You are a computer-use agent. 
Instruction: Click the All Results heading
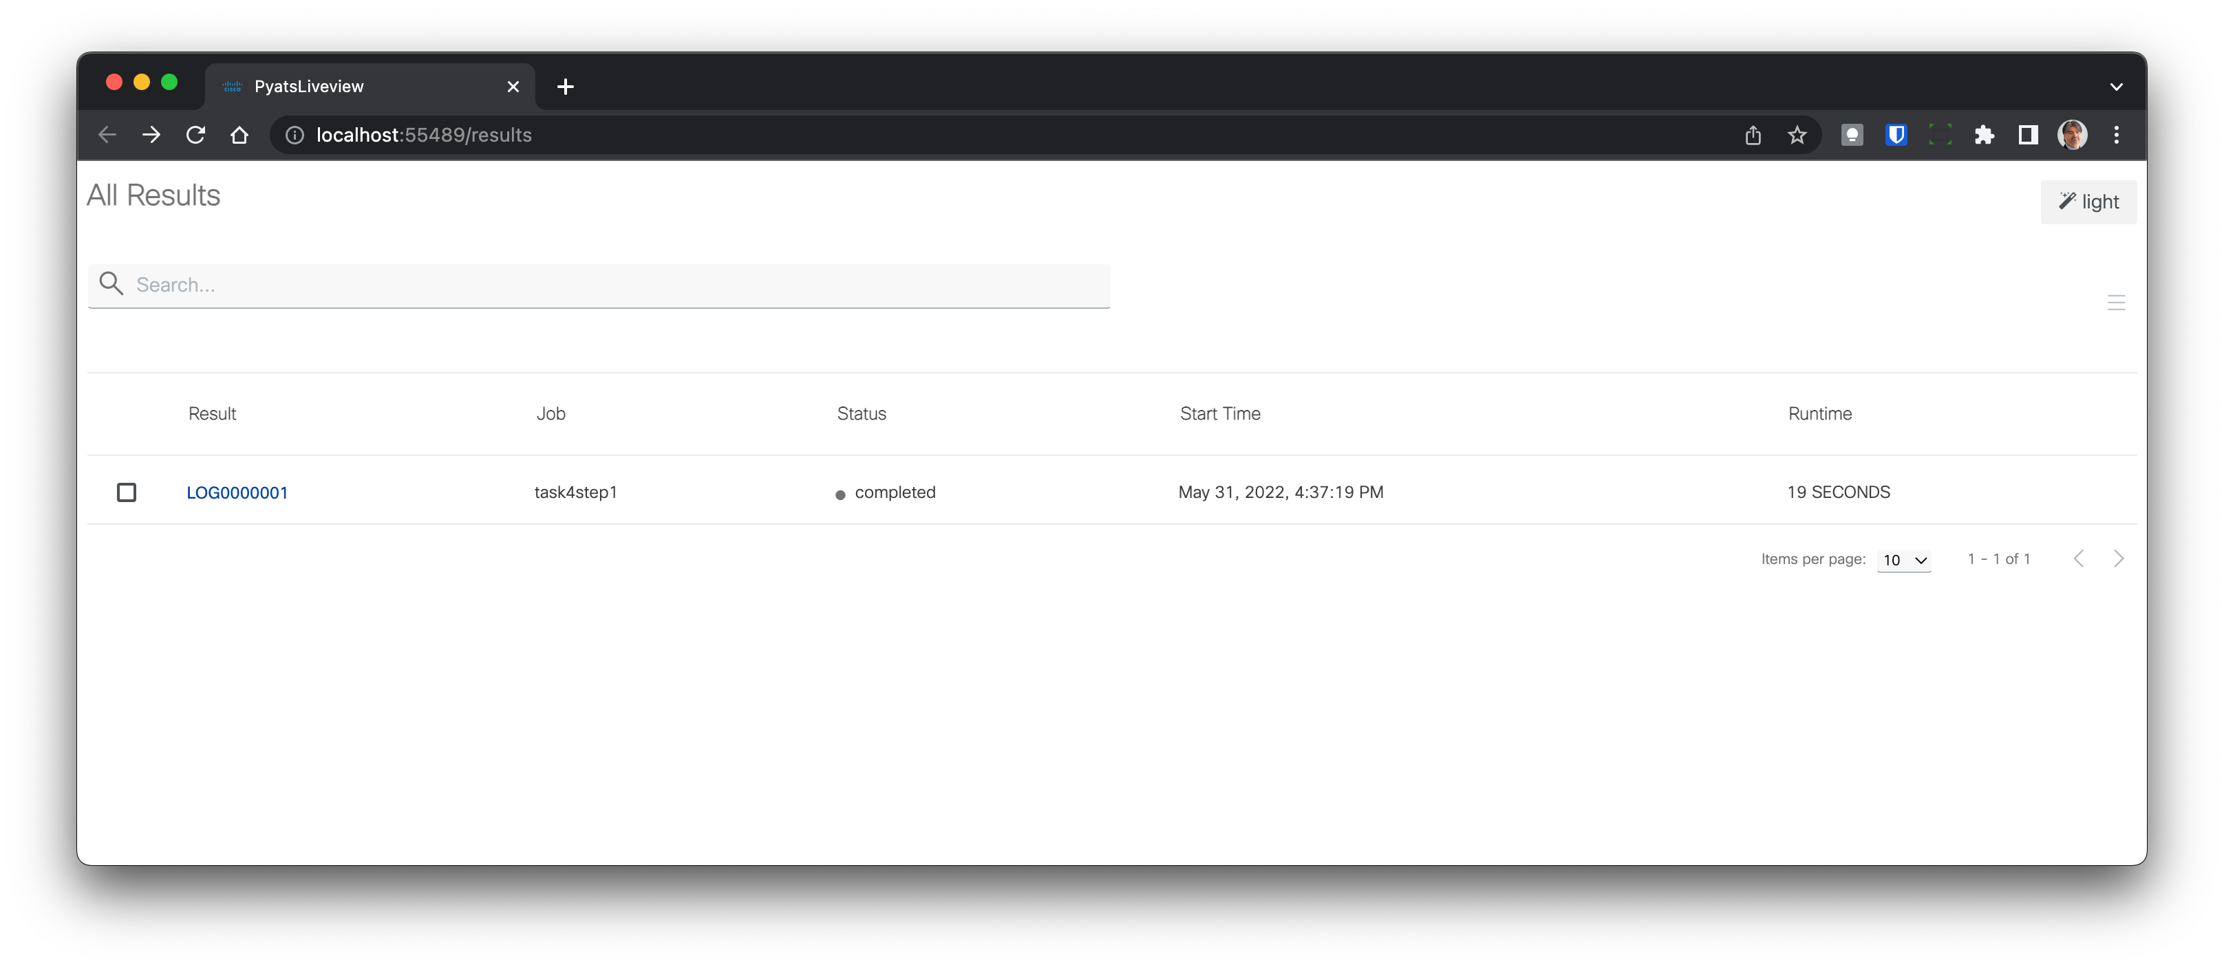pyautogui.click(x=153, y=196)
